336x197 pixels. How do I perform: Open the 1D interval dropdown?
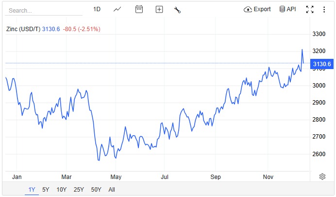coord(97,9)
